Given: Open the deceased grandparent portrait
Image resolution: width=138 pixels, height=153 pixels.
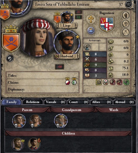Looking at the screenshot, I should click(x=61, y=121).
